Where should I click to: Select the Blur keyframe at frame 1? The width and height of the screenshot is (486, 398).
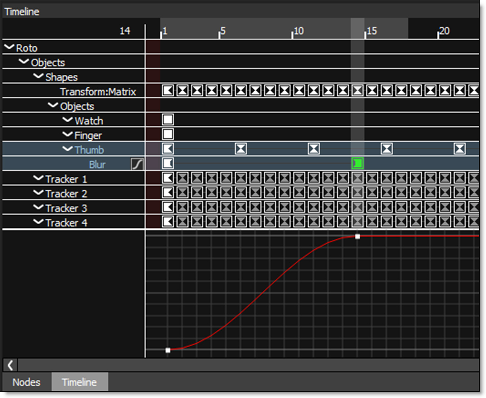[168, 164]
